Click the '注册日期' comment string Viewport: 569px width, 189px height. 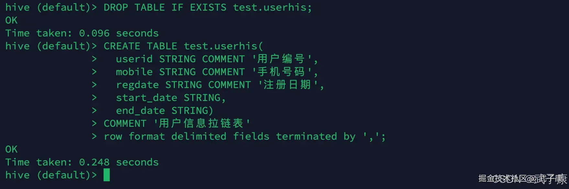pyautogui.click(x=287, y=85)
